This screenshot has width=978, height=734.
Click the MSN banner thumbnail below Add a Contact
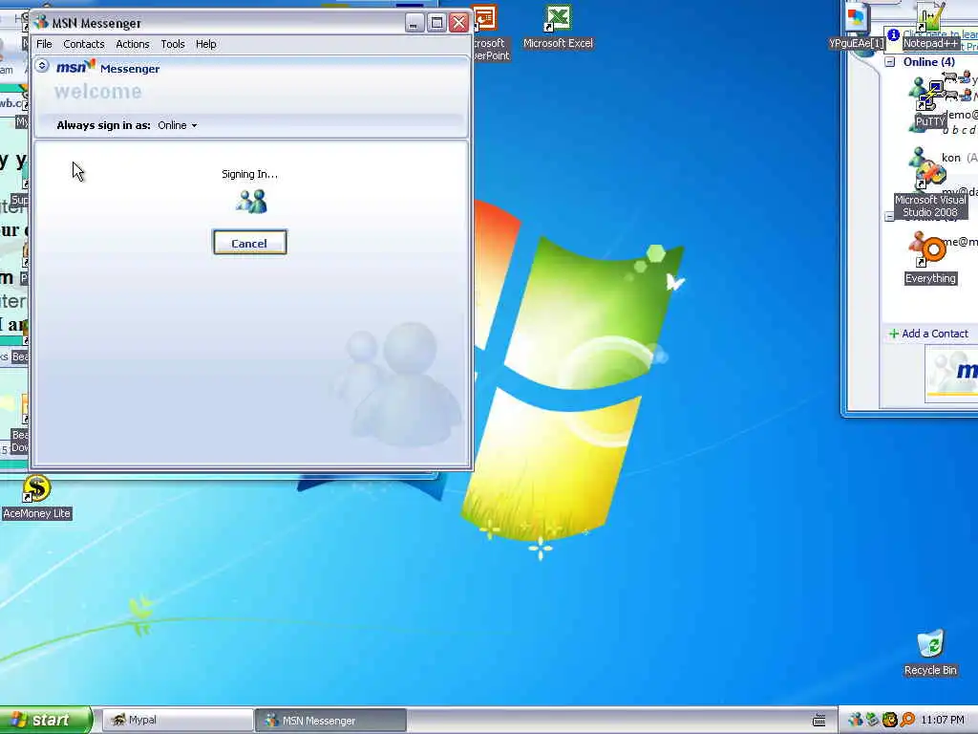pyautogui.click(x=952, y=372)
